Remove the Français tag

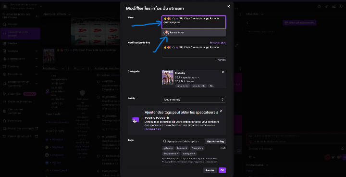coord(202,148)
